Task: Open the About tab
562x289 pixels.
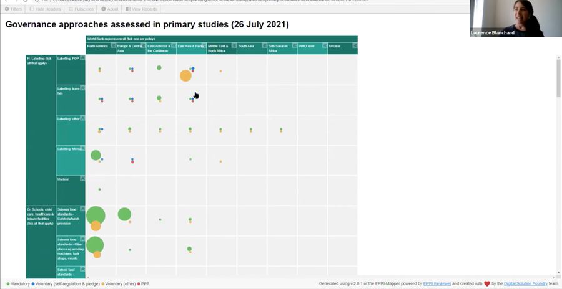Action: 110,9
